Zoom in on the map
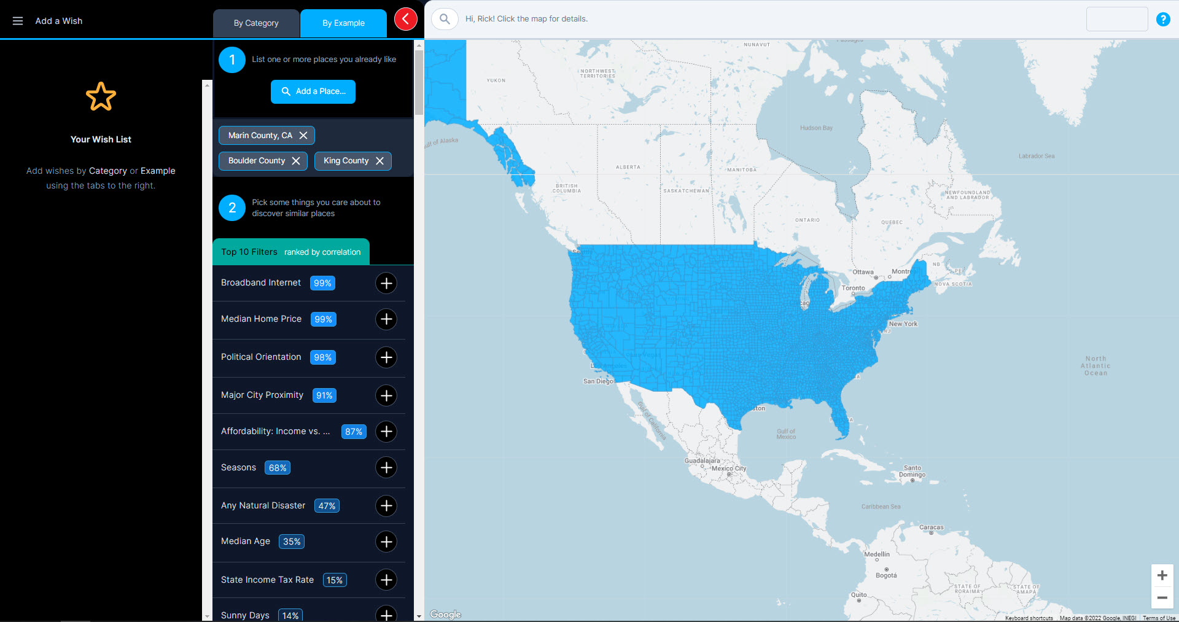The image size is (1179, 622). tap(1162, 575)
